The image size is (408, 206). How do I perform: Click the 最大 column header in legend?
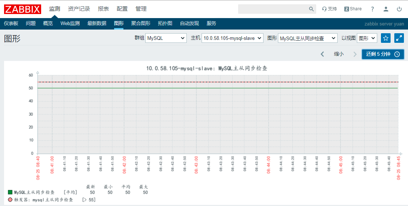click(144, 186)
